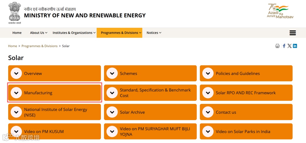Expand the Overview section chevron
Screen dimensions: 306x143
[x=16, y=73]
